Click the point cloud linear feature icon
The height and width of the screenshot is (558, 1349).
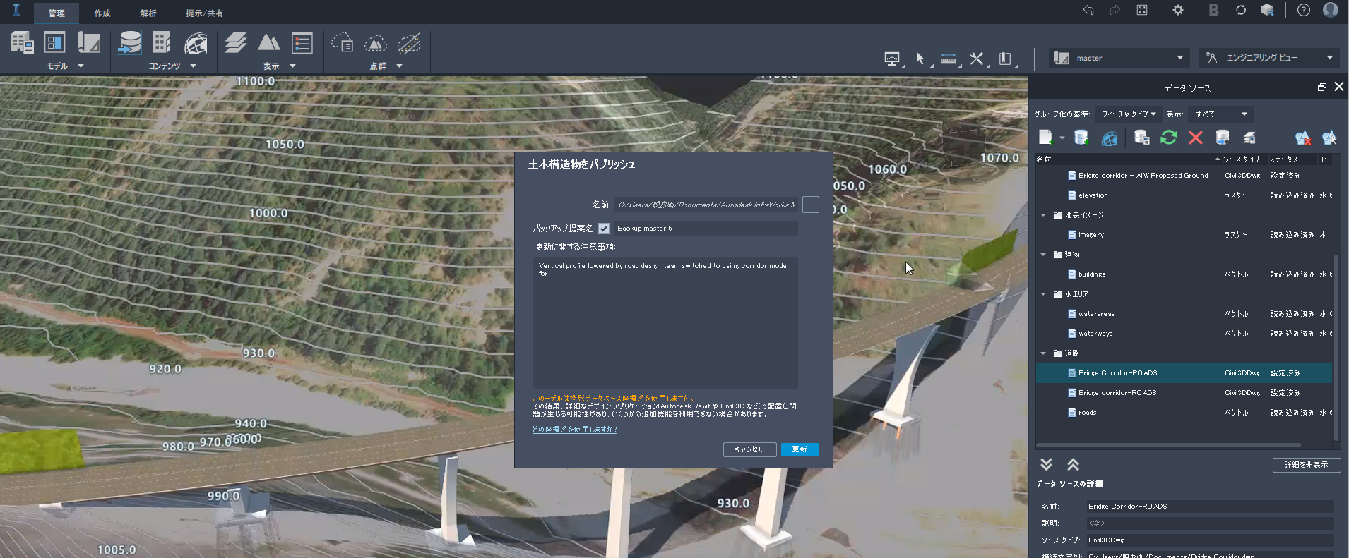[409, 43]
